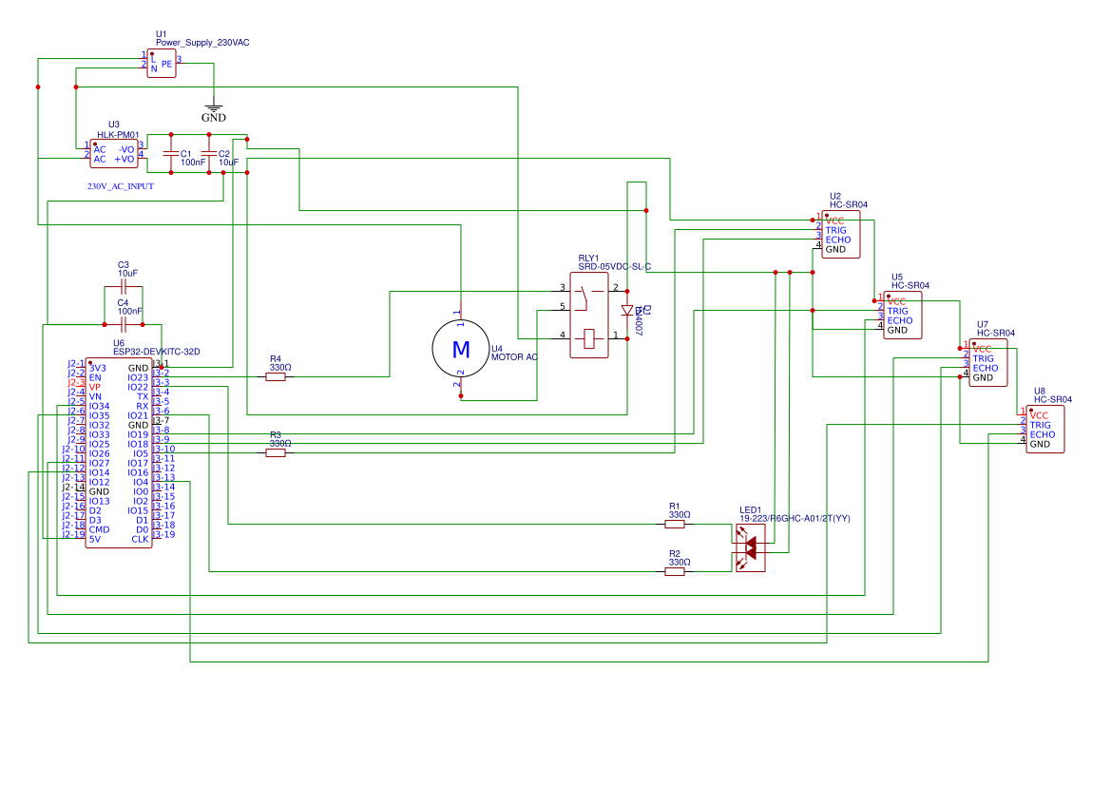Viewport: 1111px width, 786px height.
Task: Select capacitor C3 10uF symbol
Action: click(x=124, y=287)
